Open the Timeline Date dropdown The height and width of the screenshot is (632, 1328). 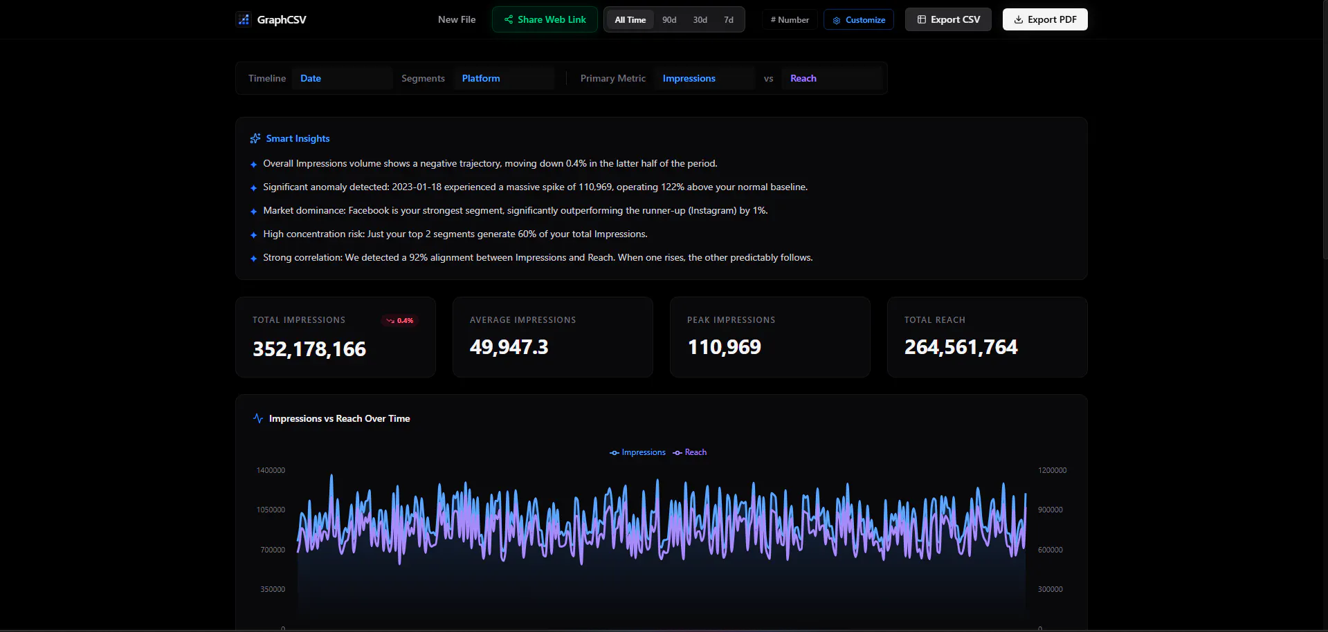click(342, 78)
